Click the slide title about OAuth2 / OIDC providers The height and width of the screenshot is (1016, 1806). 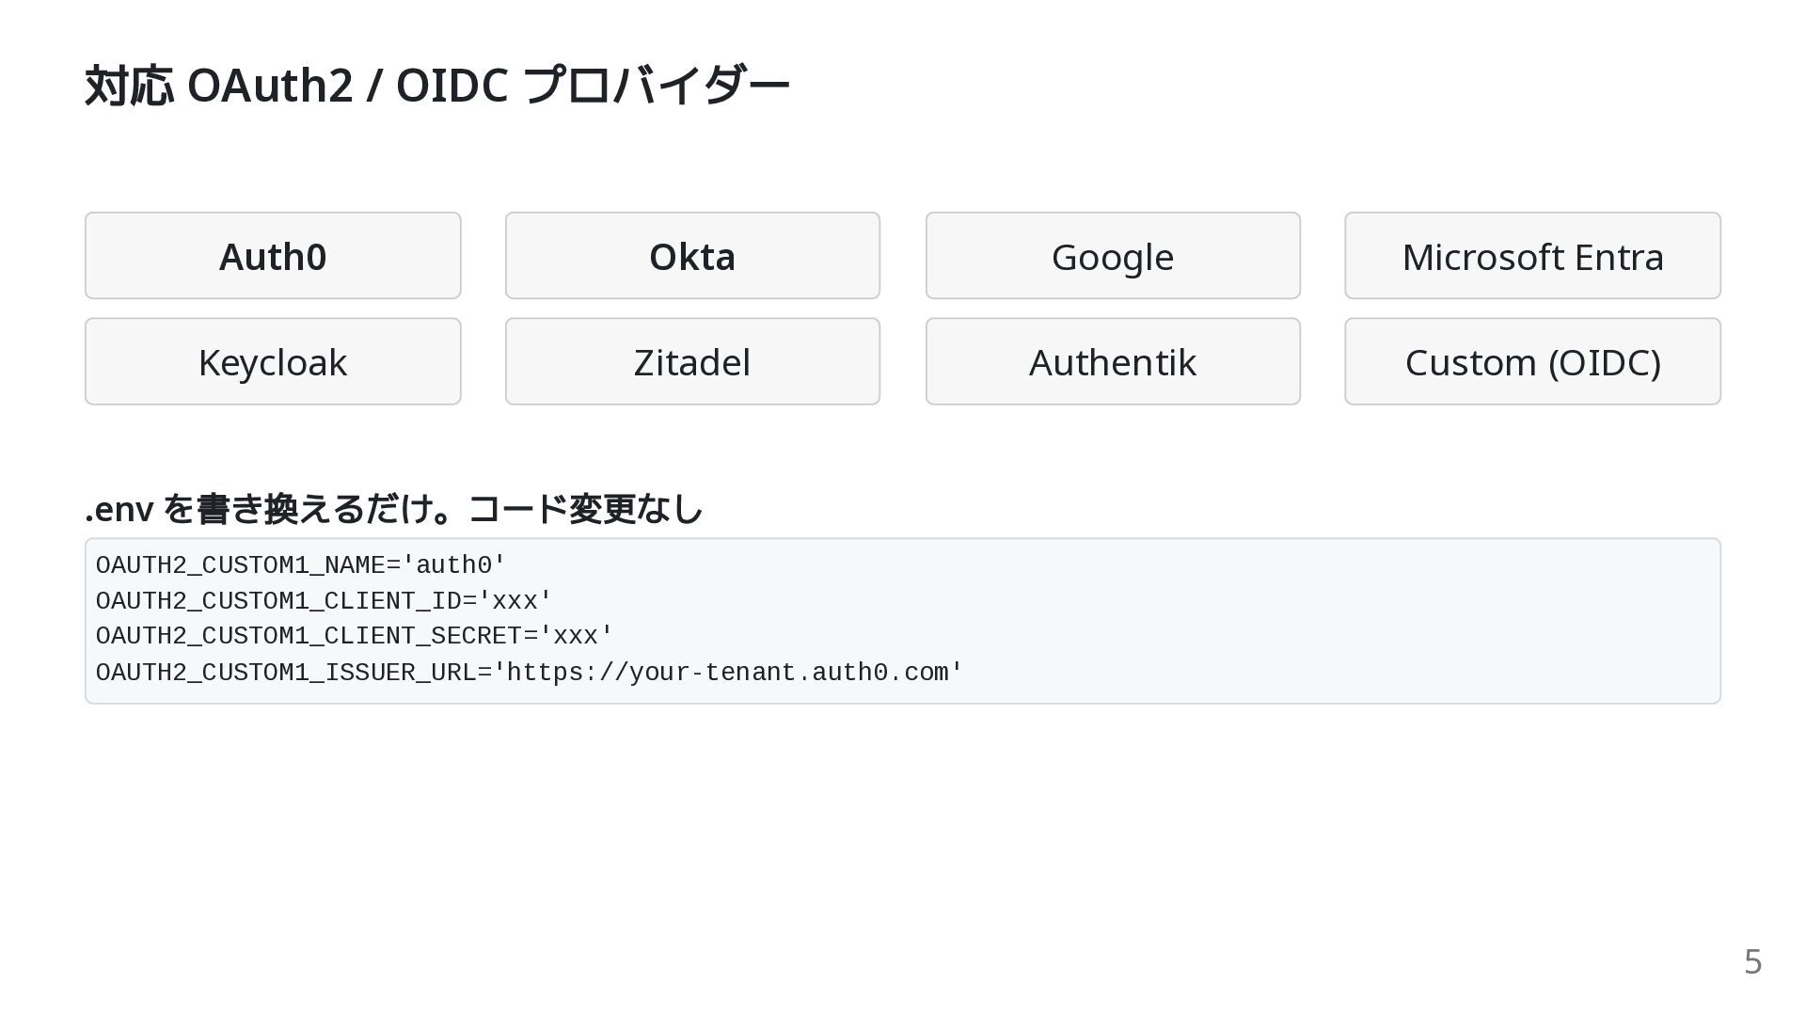click(x=437, y=86)
